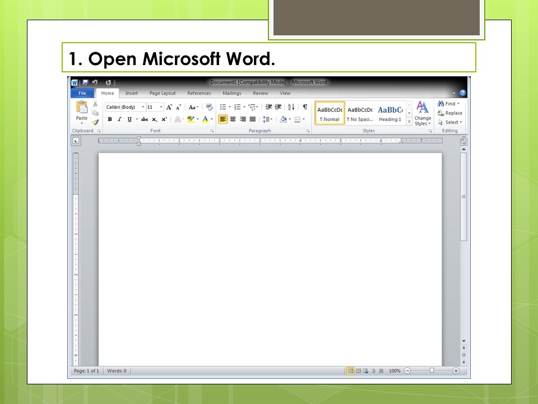The image size is (538, 404).
Task: Toggle align text left button
Action: click(223, 119)
